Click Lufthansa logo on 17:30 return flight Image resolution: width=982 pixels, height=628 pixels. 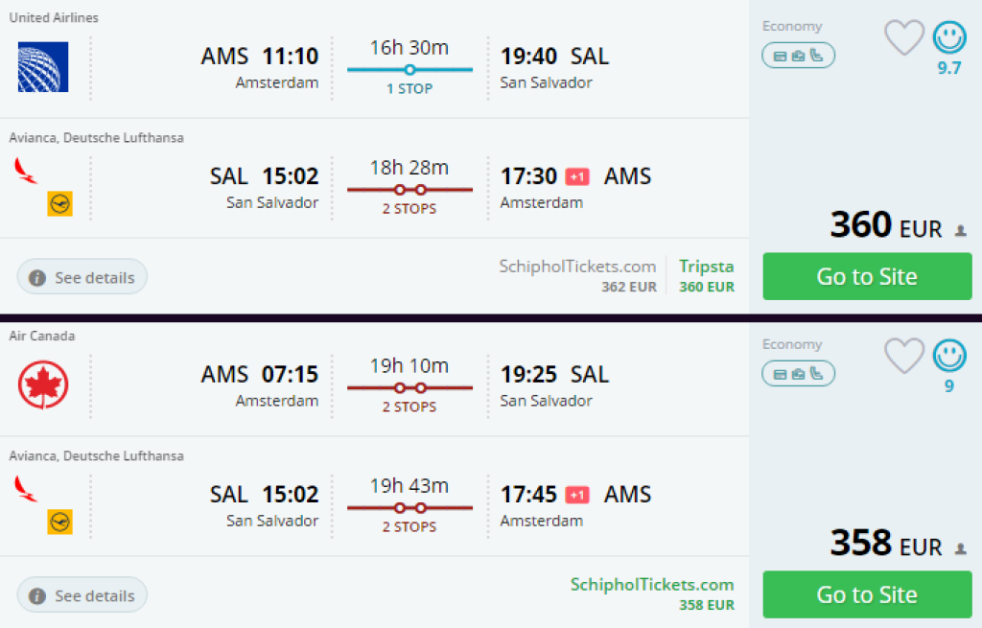(60, 203)
